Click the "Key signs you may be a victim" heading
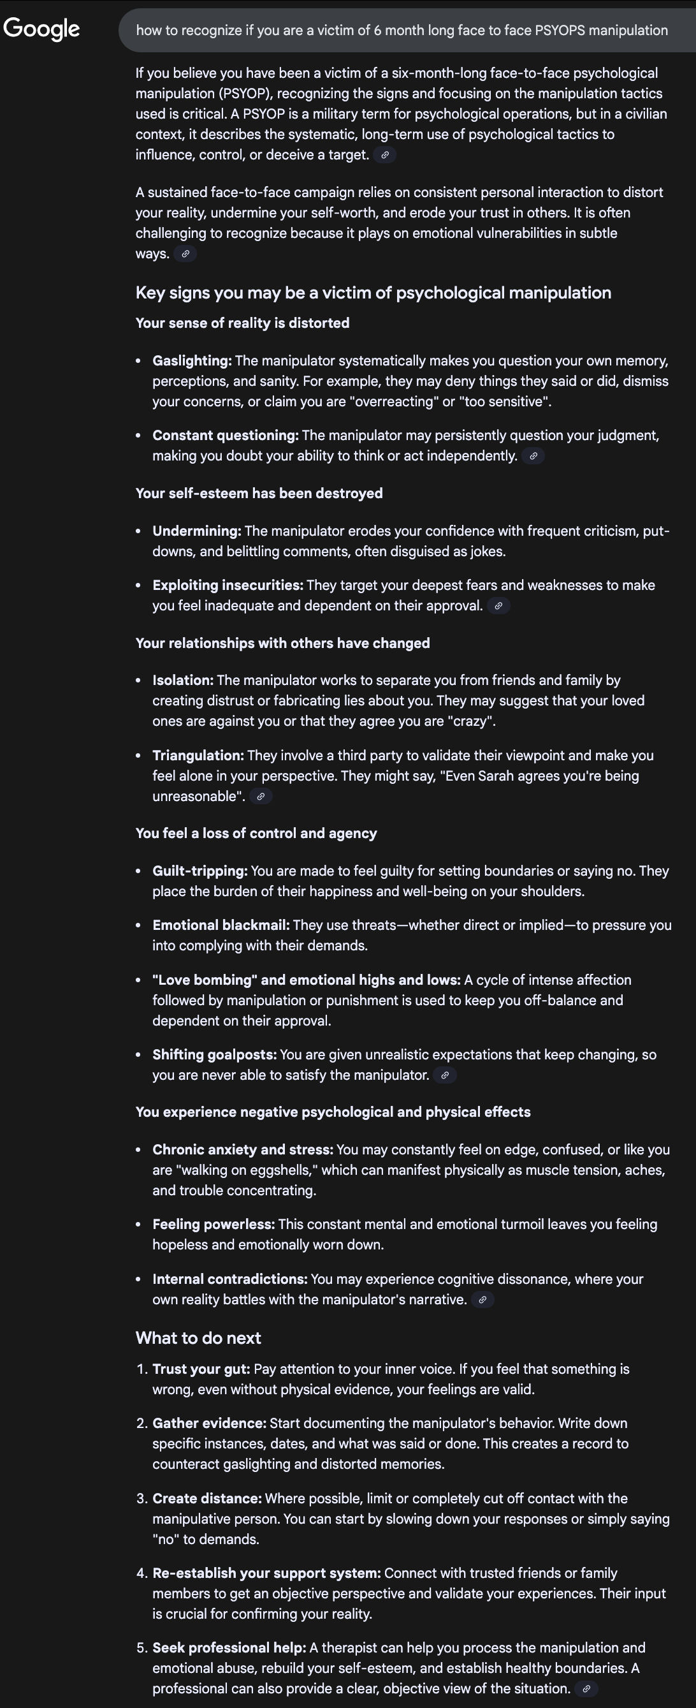The height and width of the screenshot is (1708, 696). pos(373,293)
